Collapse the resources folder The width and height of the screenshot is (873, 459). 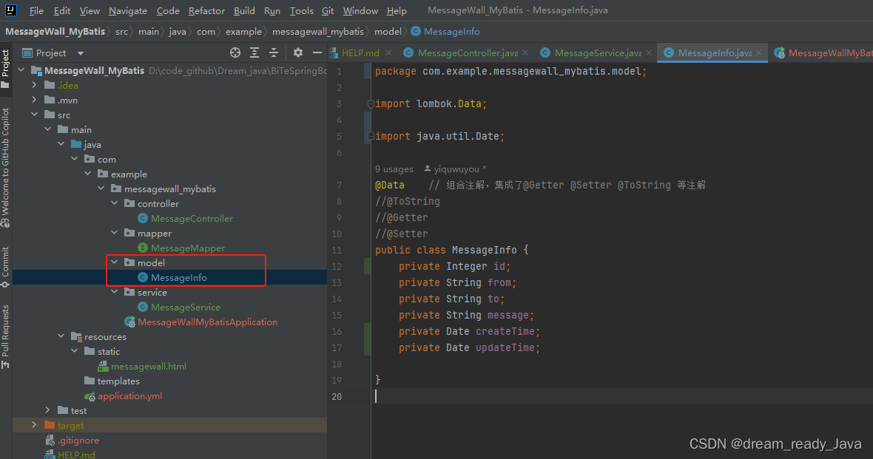pyautogui.click(x=61, y=336)
